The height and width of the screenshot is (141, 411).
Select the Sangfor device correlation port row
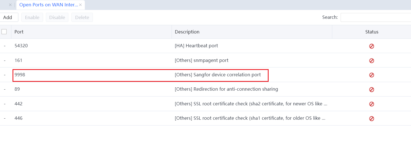pos(217,75)
